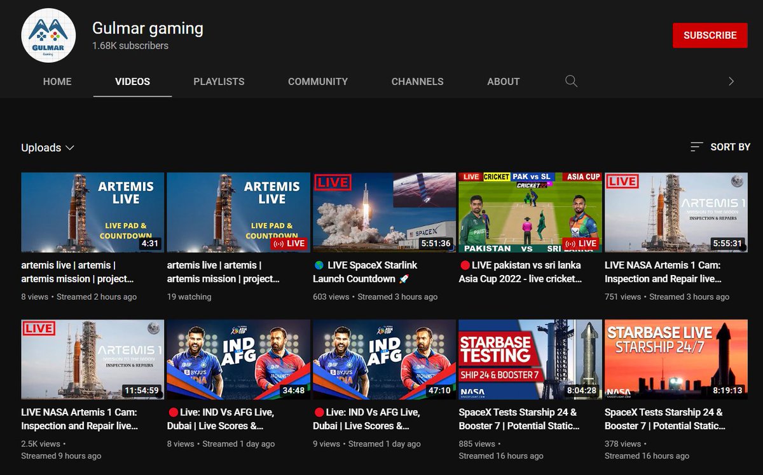This screenshot has width=763, height=475.
Task: Open the Starbase Live Starship 24/7 thumbnail
Action: 676,359
